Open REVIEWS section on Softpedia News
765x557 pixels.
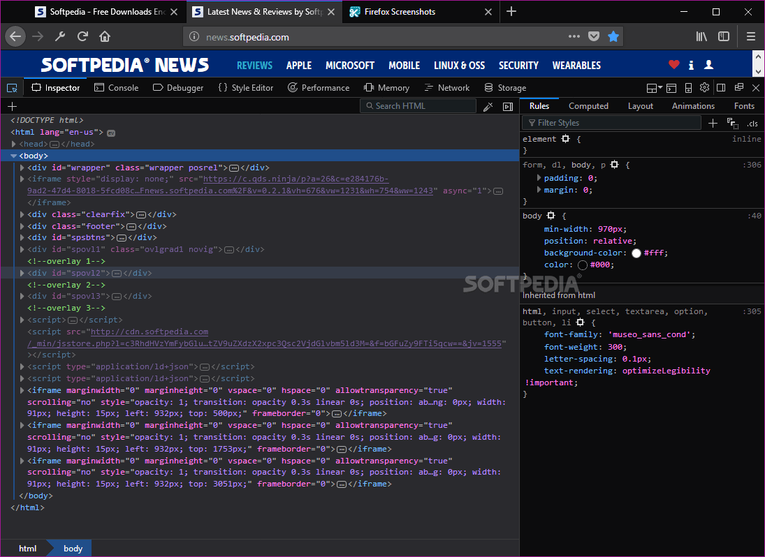pos(255,66)
